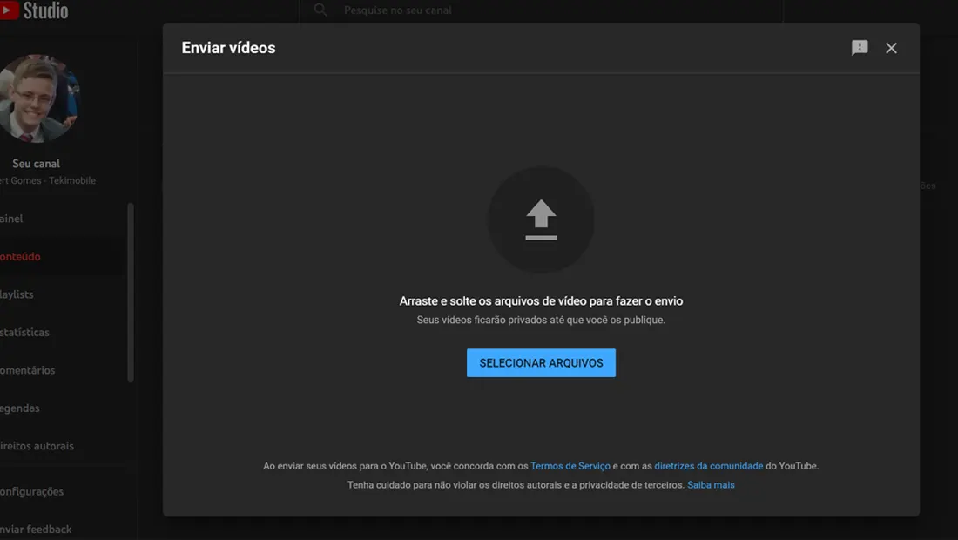Open the Painel sidebar item
Screen dimensions: 958x540
click(11, 219)
